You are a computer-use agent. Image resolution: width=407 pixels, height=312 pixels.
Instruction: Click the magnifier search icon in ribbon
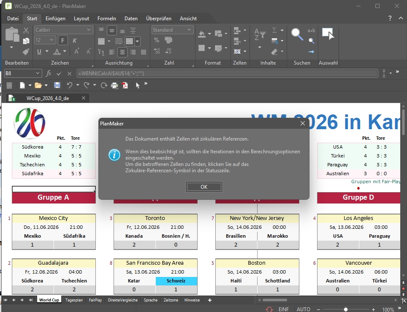click(297, 34)
